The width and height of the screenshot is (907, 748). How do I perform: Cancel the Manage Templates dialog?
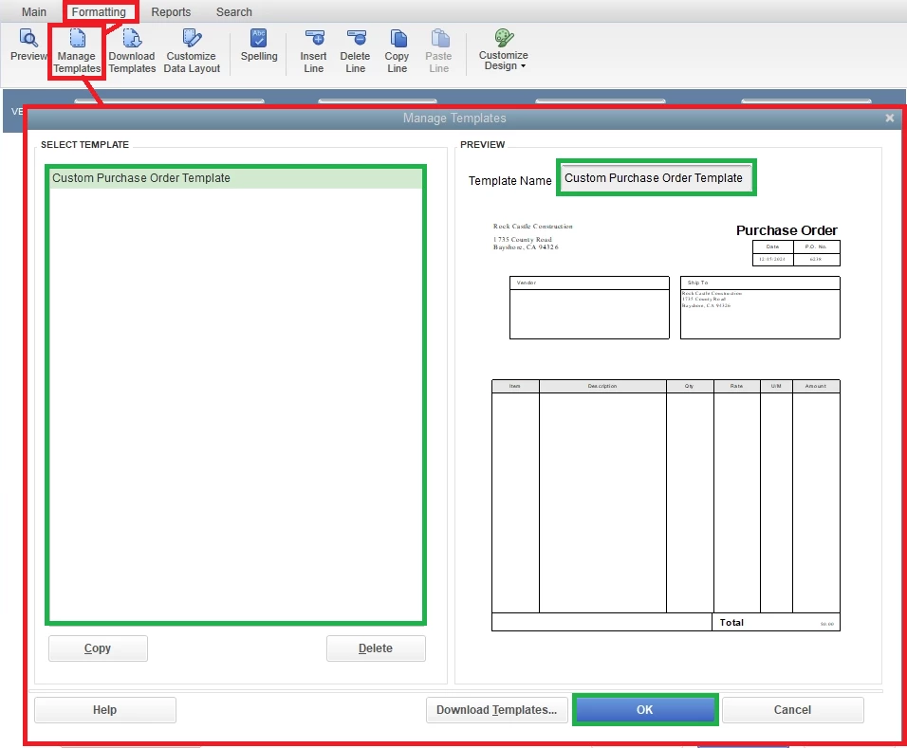coord(792,710)
